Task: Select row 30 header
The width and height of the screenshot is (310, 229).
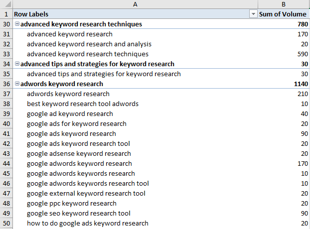Action: tap(6, 24)
